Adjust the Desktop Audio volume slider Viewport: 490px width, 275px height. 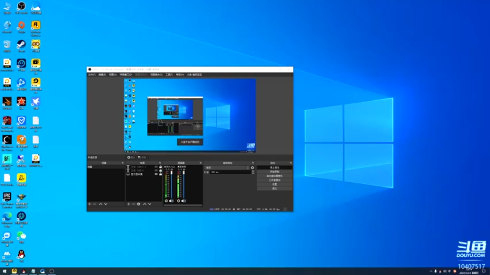(183, 185)
